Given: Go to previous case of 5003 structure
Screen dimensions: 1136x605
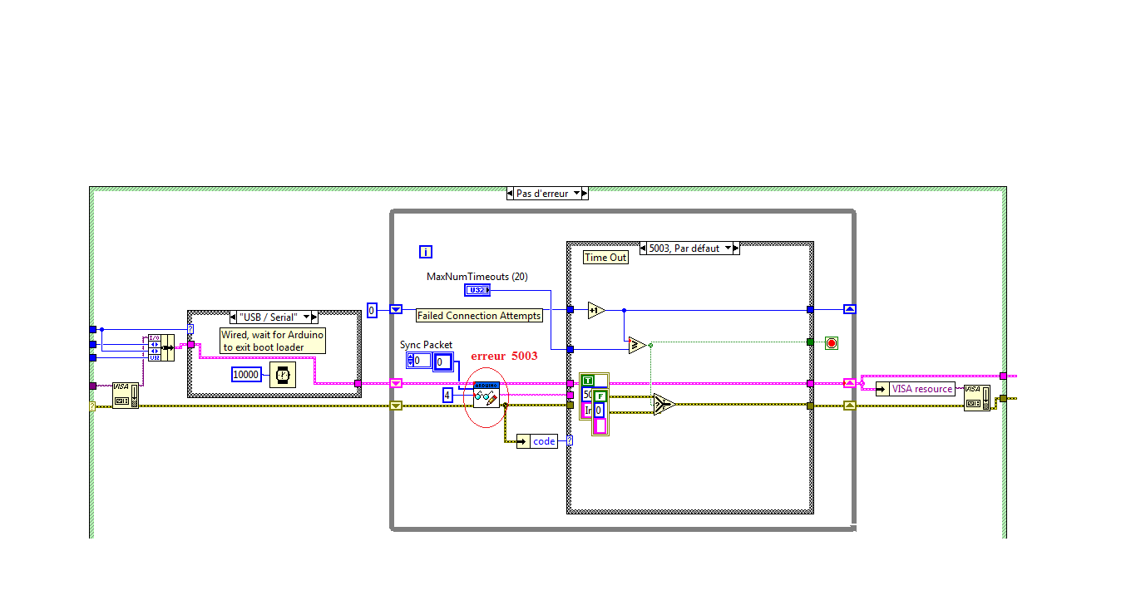Looking at the screenshot, I should coord(643,248).
